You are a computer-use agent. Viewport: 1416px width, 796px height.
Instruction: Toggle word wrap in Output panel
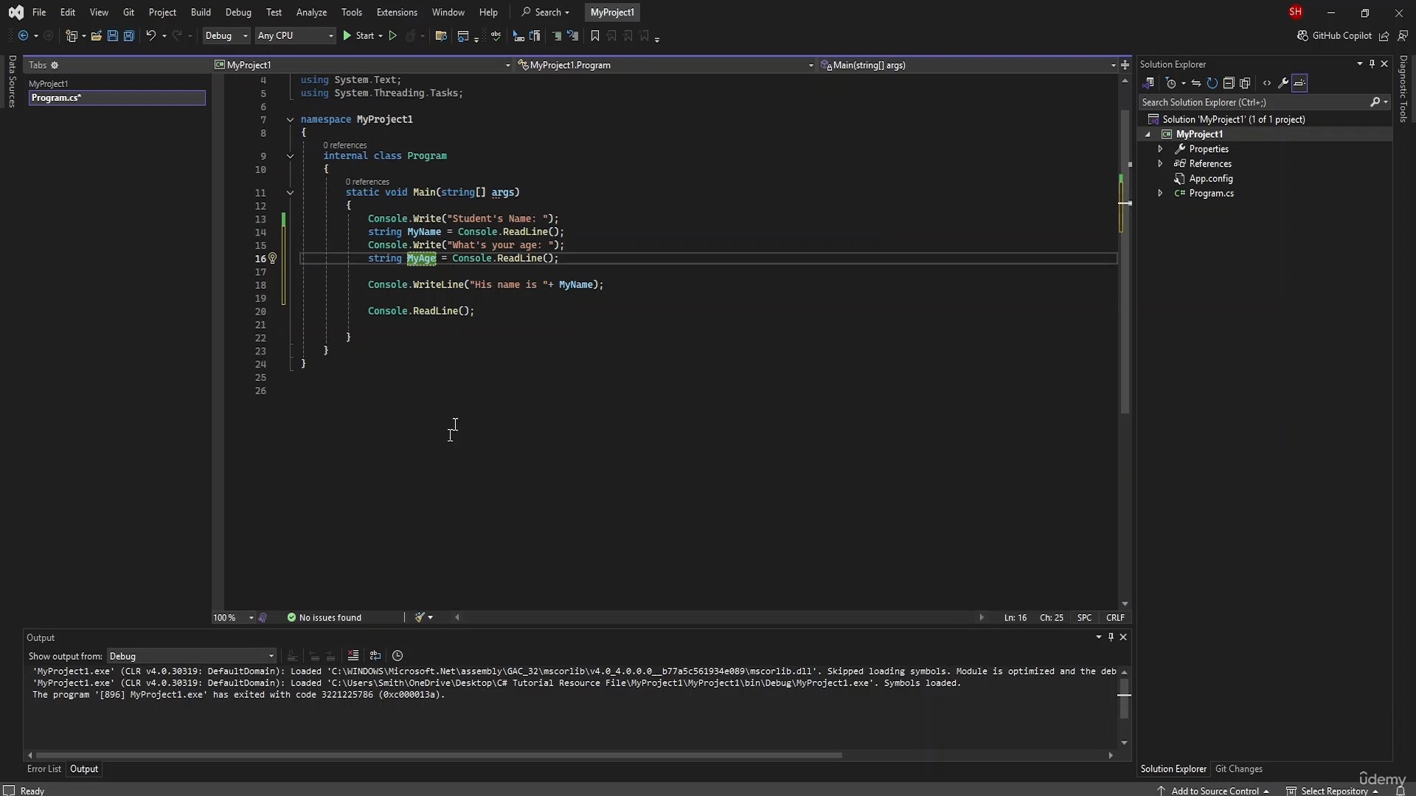[375, 655]
